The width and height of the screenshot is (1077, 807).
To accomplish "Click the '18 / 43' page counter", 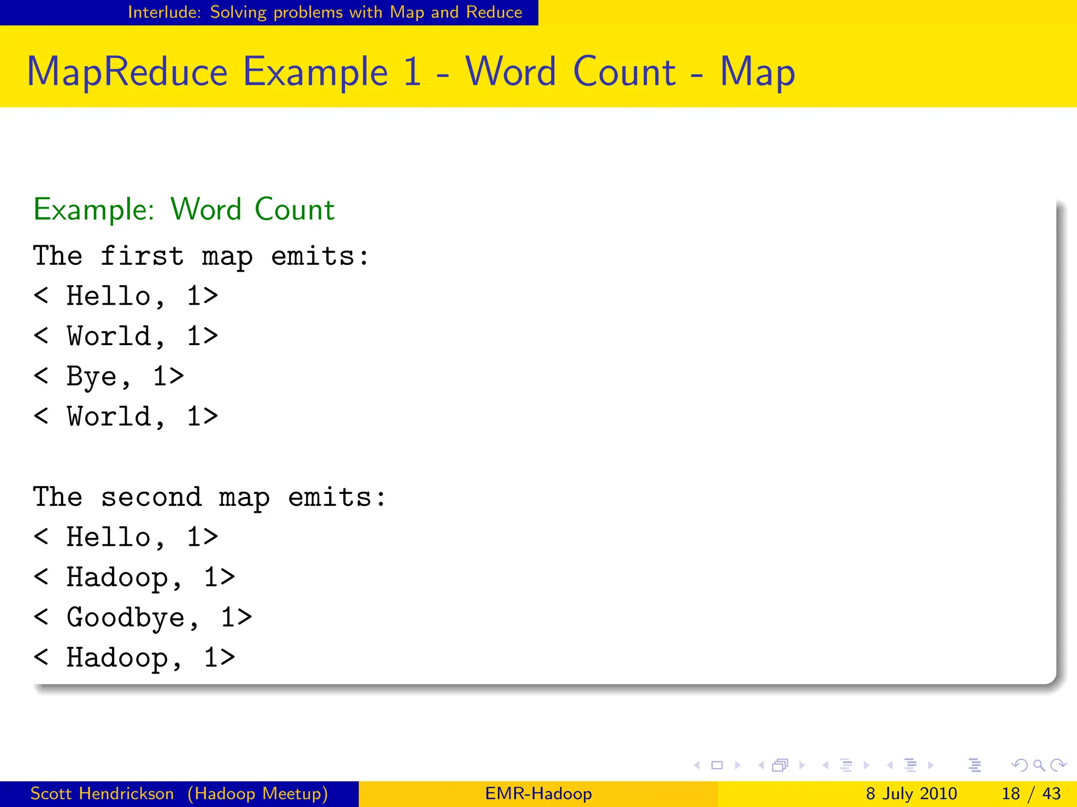I will 1031,793.
